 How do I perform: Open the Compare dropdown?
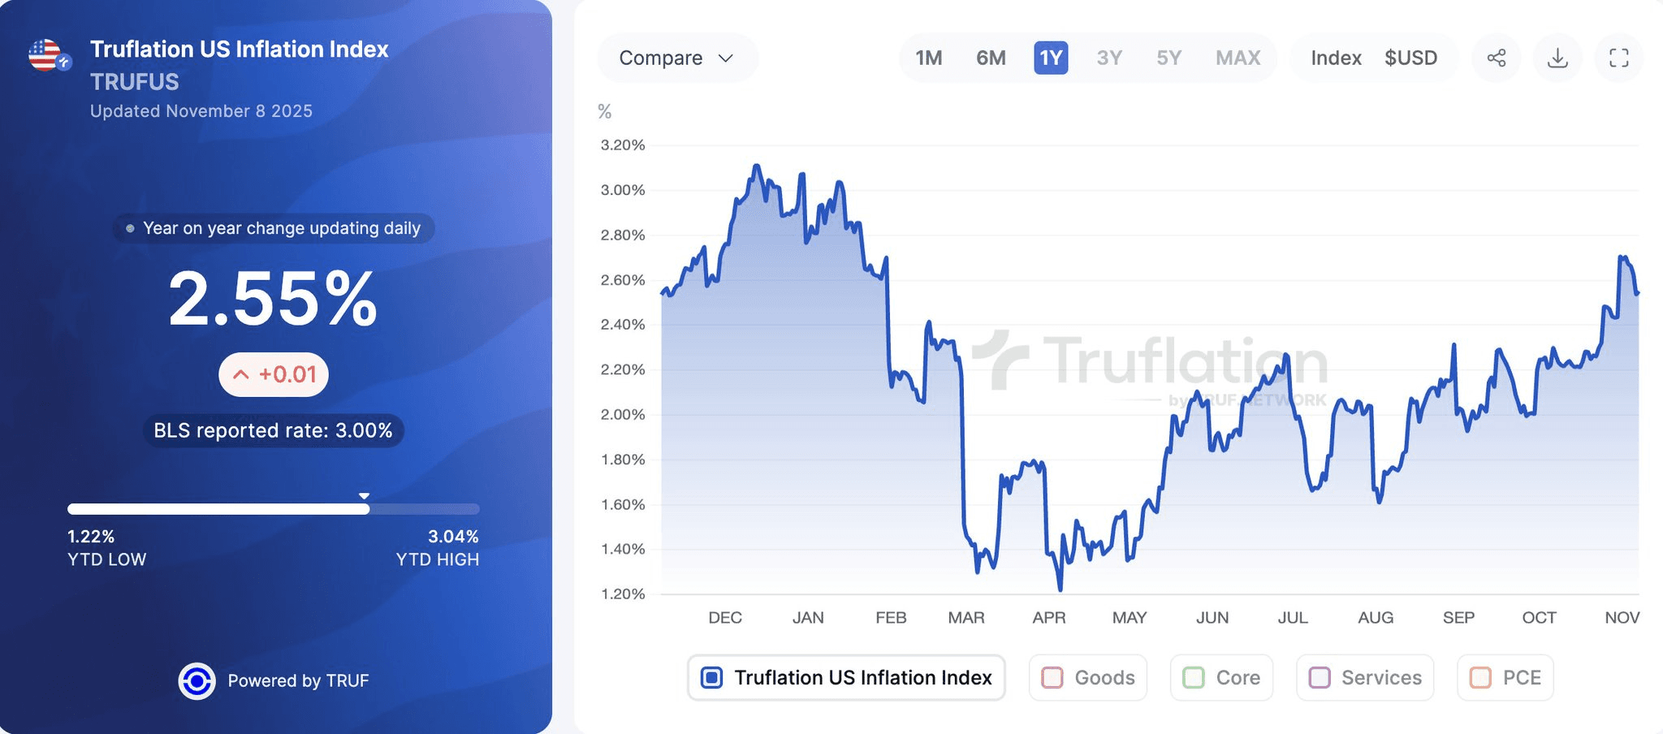pos(676,58)
